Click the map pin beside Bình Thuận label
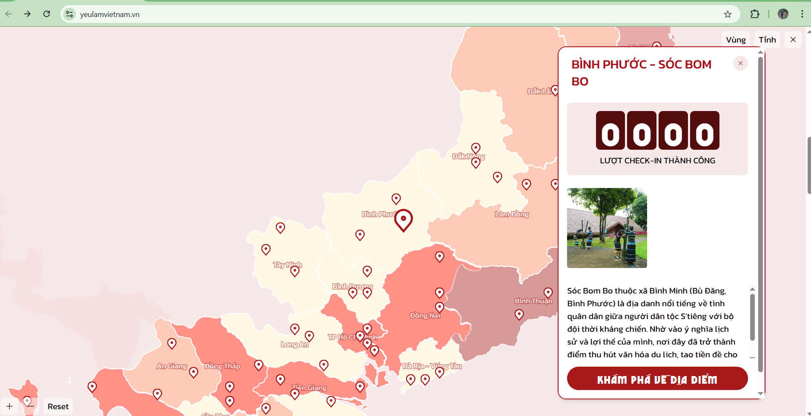 (x=548, y=293)
